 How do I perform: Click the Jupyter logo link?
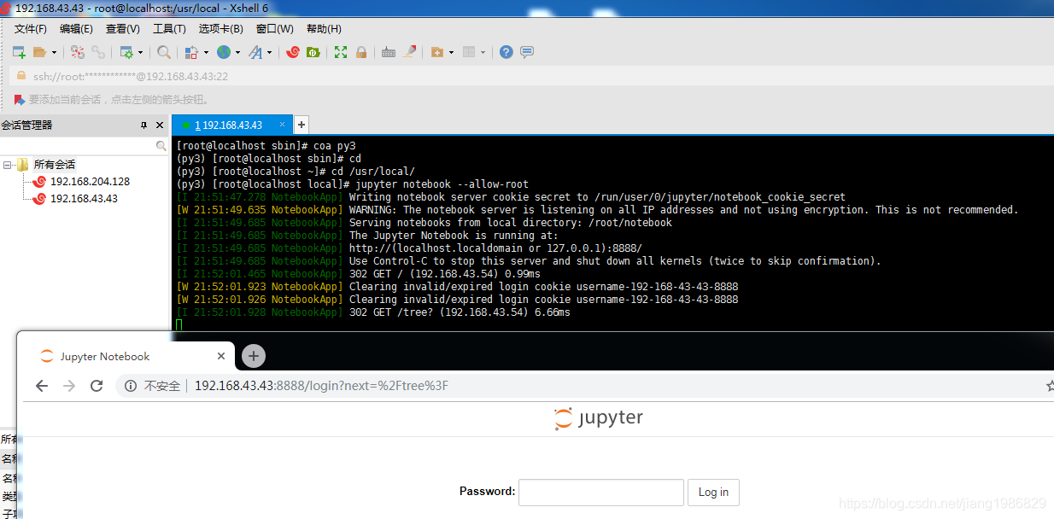pos(598,418)
